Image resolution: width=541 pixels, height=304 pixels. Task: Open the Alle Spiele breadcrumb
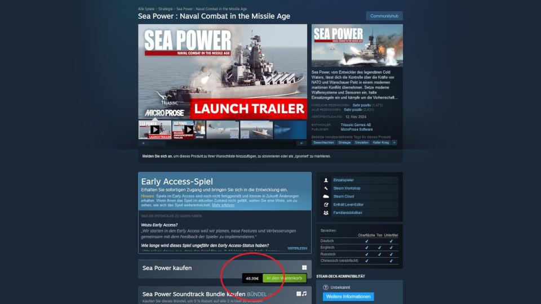[x=146, y=9]
